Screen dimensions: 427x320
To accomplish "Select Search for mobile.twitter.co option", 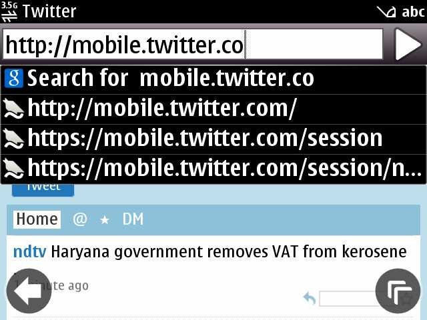I will (x=213, y=79).
